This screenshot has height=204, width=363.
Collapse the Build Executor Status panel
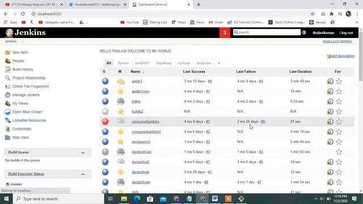point(83,174)
